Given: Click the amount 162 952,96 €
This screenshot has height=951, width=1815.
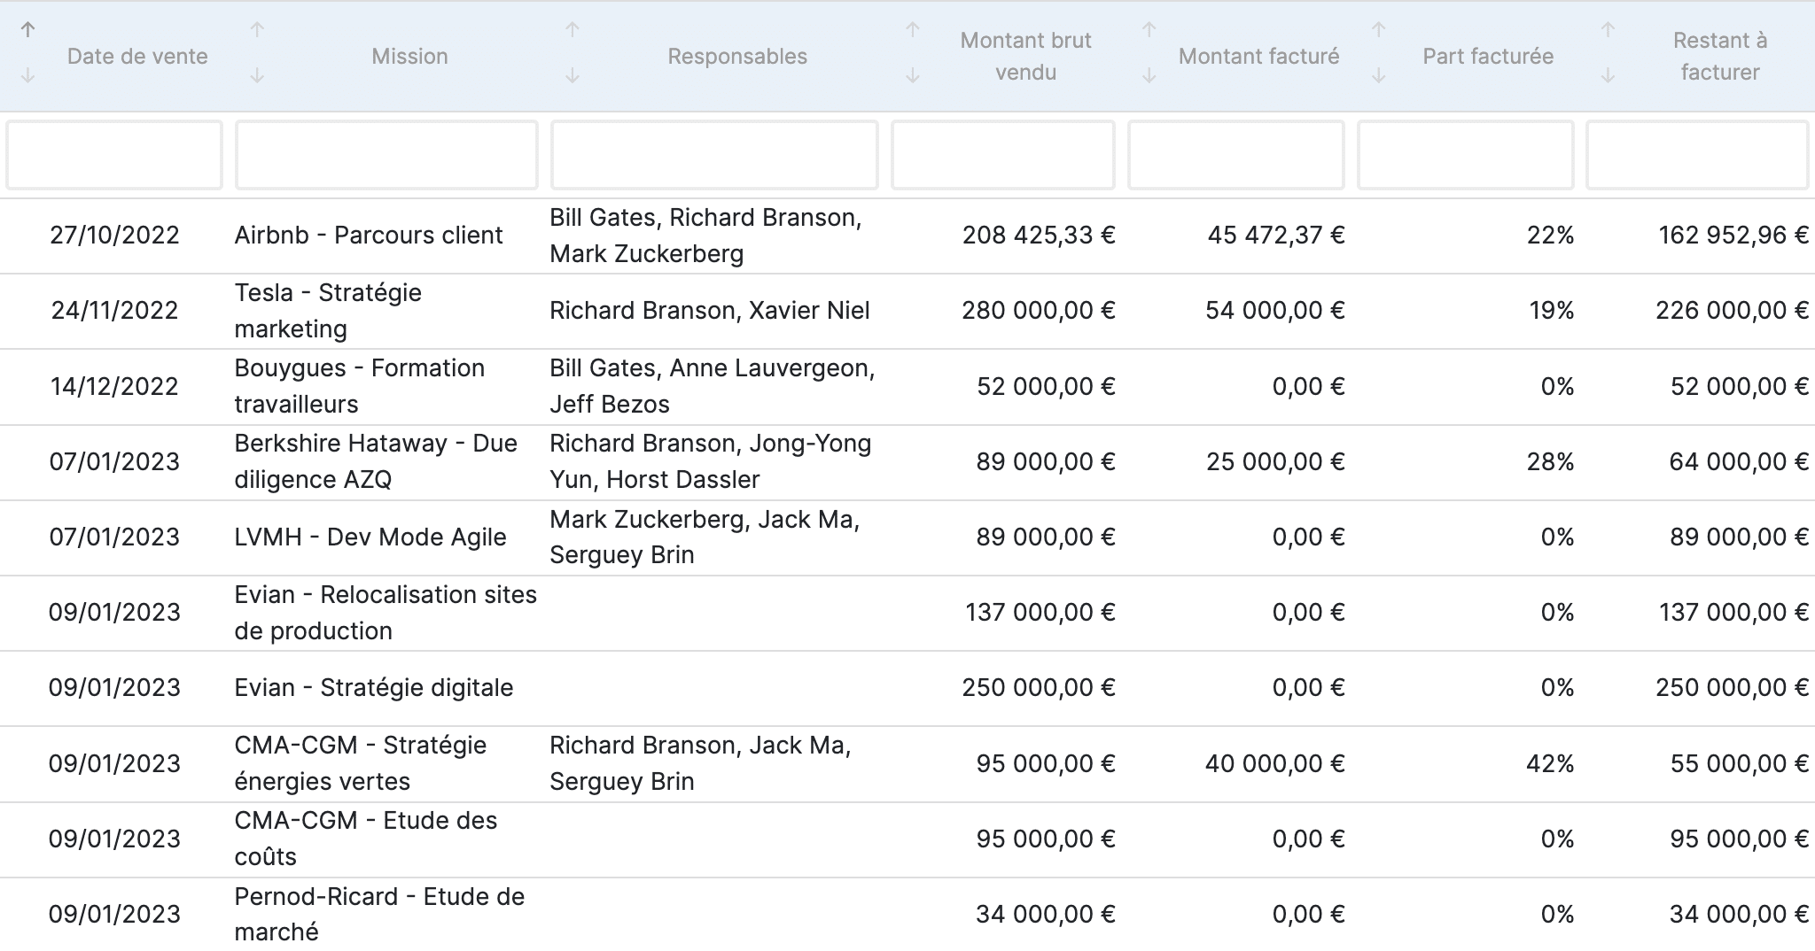Looking at the screenshot, I should pos(1733,236).
